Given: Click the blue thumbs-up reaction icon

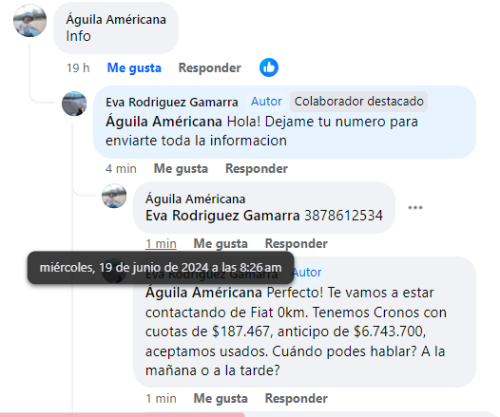Looking at the screenshot, I should 269,67.
